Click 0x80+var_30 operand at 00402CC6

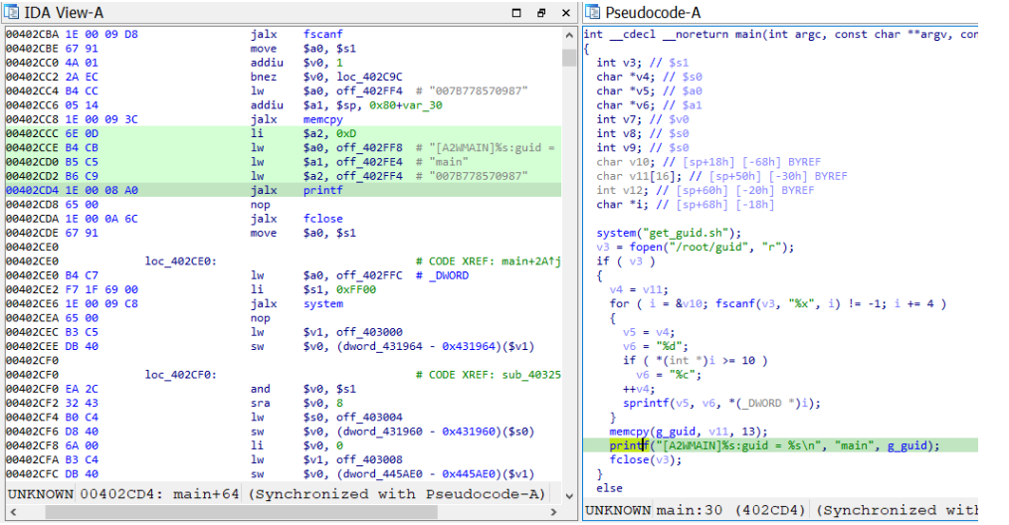(405, 104)
